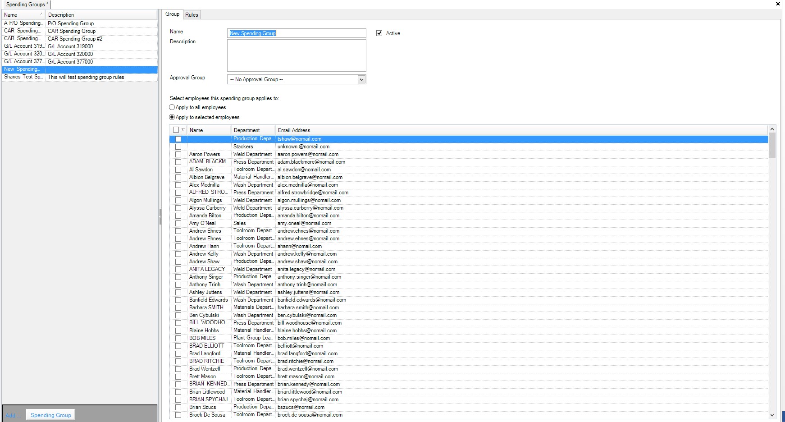Click the scroll-down arrow of employee list
The width and height of the screenshot is (785, 422).
(x=772, y=415)
